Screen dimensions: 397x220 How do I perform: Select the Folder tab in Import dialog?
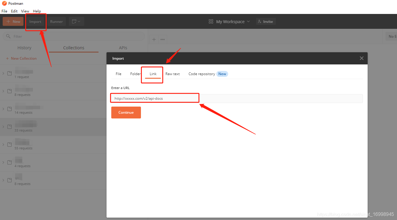click(135, 74)
